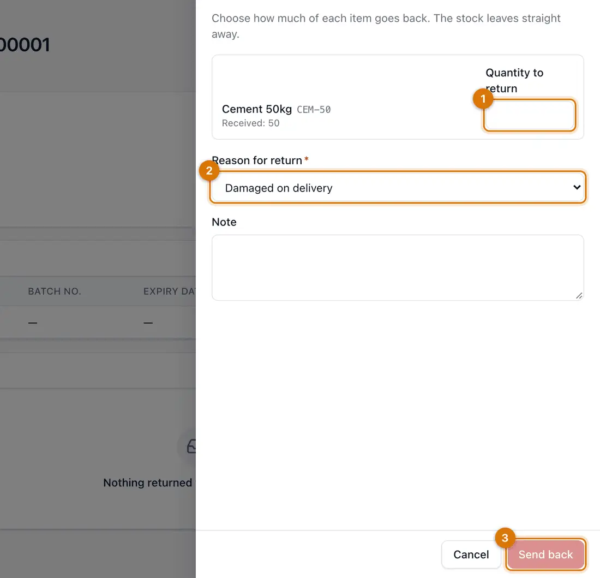This screenshot has height=578, width=600.
Task: Click the partially hidden inbox tray icon
Action: click(x=191, y=446)
